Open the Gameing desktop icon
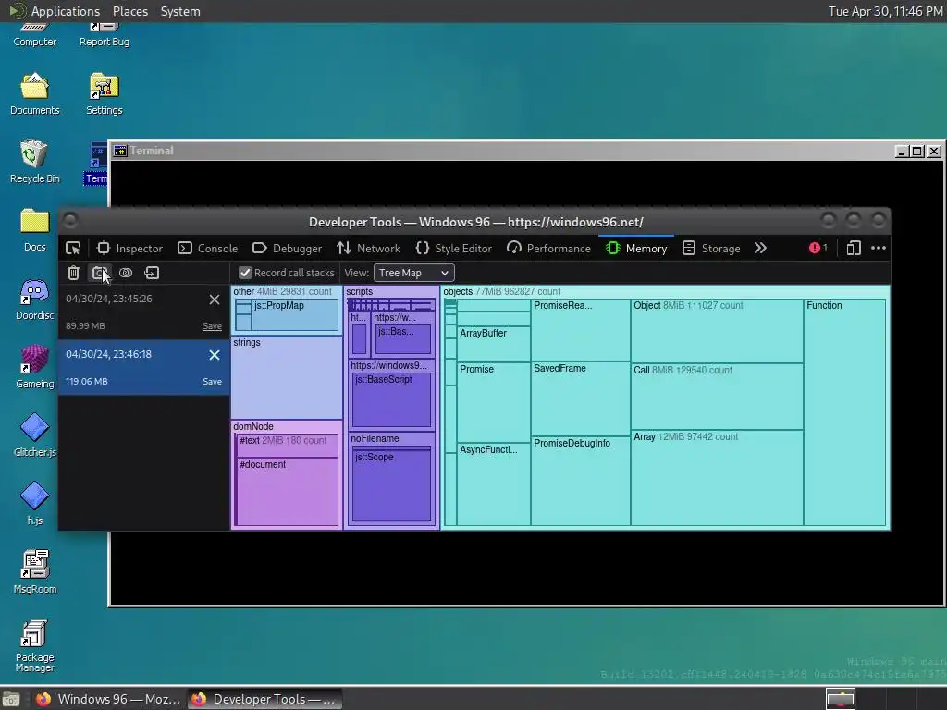947x710 pixels. [34, 367]
